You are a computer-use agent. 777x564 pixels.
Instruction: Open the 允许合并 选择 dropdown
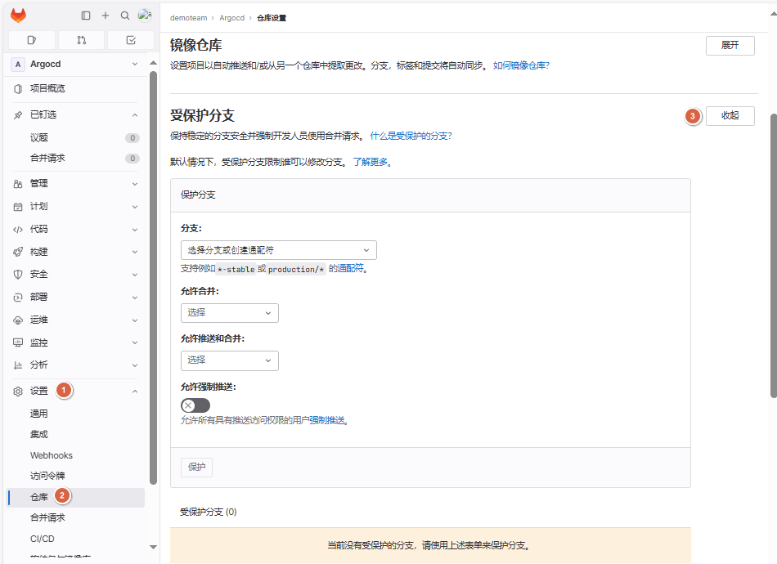pyautogui.click(x=230, y=313)
